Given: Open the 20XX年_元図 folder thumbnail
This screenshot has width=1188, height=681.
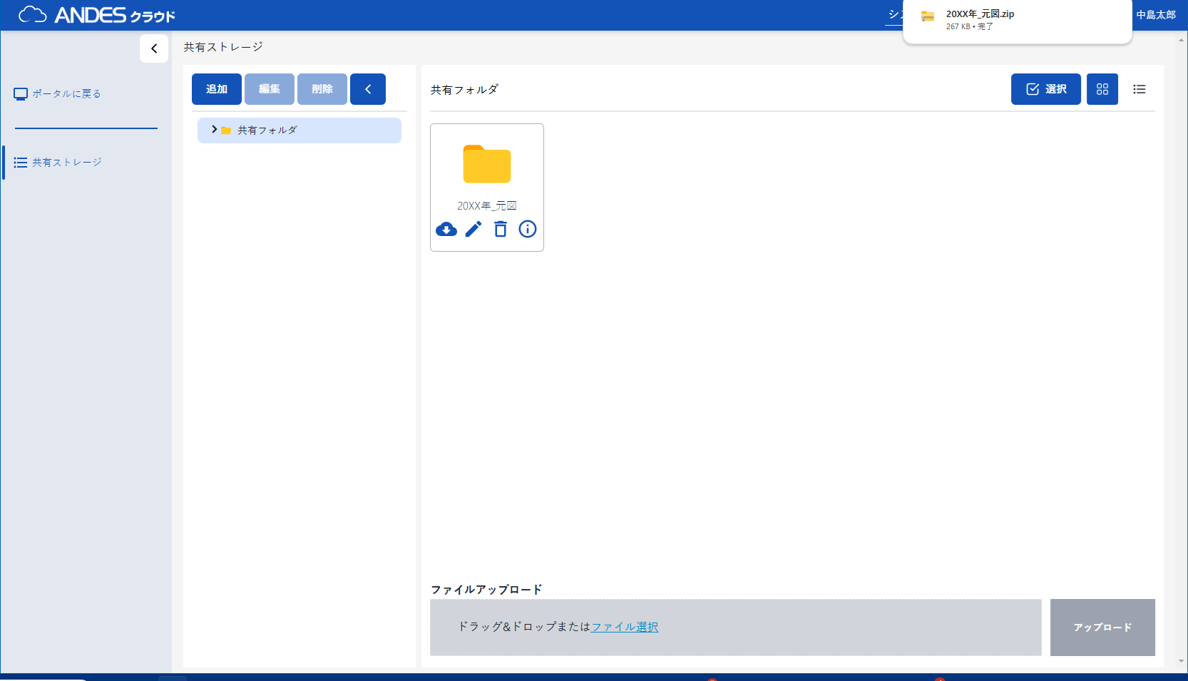Looking at the screenshot, I should tap(487, 165).
